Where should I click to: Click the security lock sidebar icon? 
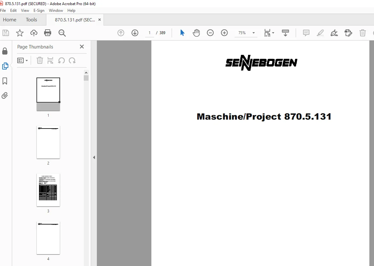point(5,51)
